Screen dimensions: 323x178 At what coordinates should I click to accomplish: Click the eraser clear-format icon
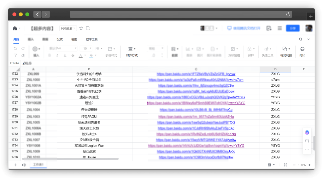point(23,55)
